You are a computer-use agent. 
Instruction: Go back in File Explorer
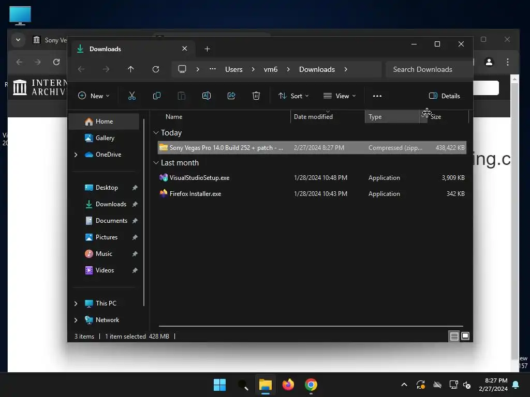(81, 69)
